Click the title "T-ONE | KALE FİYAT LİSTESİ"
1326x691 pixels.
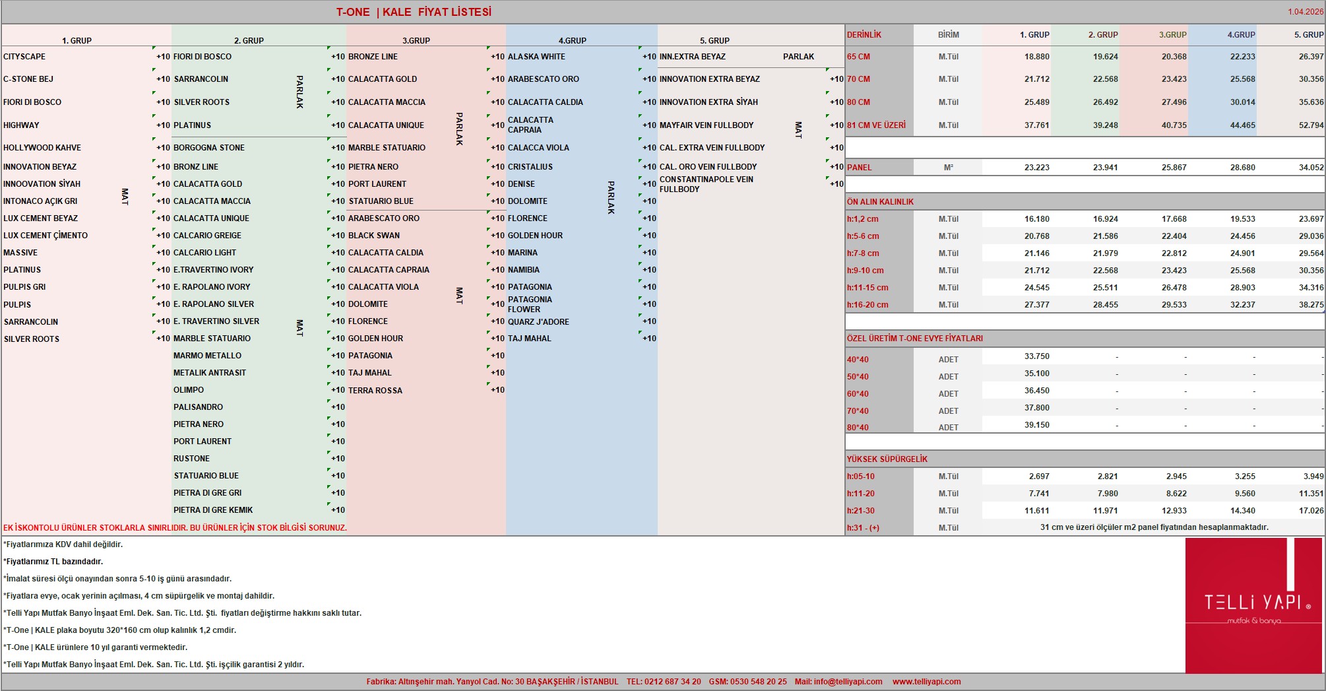point(414,12)
